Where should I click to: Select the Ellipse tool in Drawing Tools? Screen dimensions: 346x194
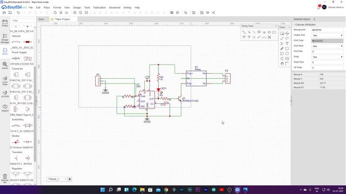[x=287, y=54]
